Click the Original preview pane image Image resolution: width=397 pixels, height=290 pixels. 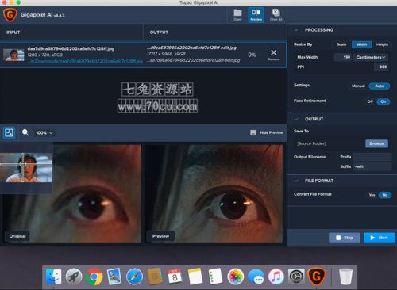(x=71, y=194)
